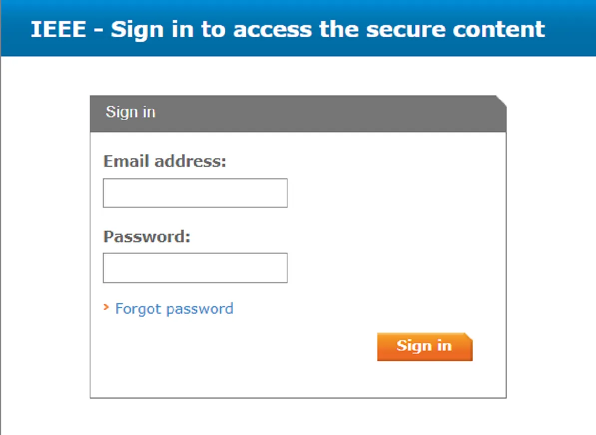Image resolution: width=596 pixels, height=435 pixels.
Task: Focus the Password input field
Action: [x=195, y=268]
